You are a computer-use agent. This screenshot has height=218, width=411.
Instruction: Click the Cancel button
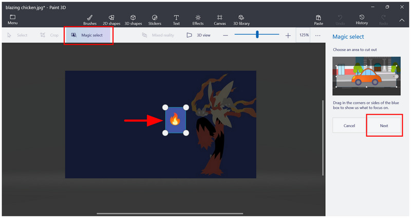pyautogui.click(x=349, y=125)
